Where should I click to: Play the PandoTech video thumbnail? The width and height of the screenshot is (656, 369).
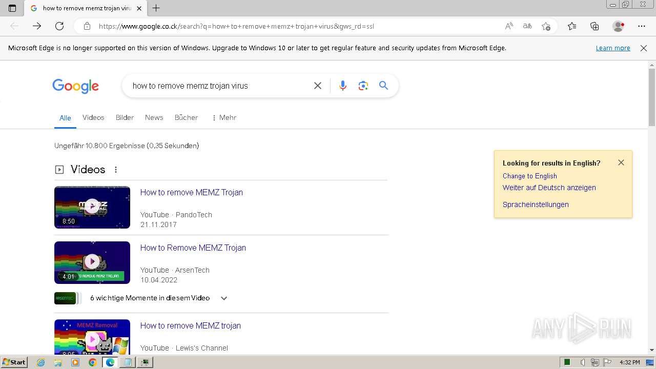click(92, 207)
